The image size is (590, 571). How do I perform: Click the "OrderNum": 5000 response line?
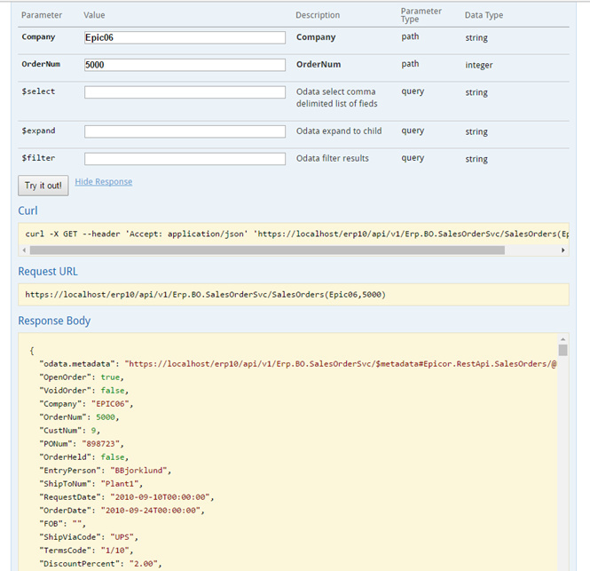[79, 417]
